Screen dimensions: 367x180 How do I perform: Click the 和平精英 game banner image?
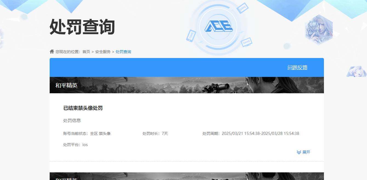(x=187, y=85)
